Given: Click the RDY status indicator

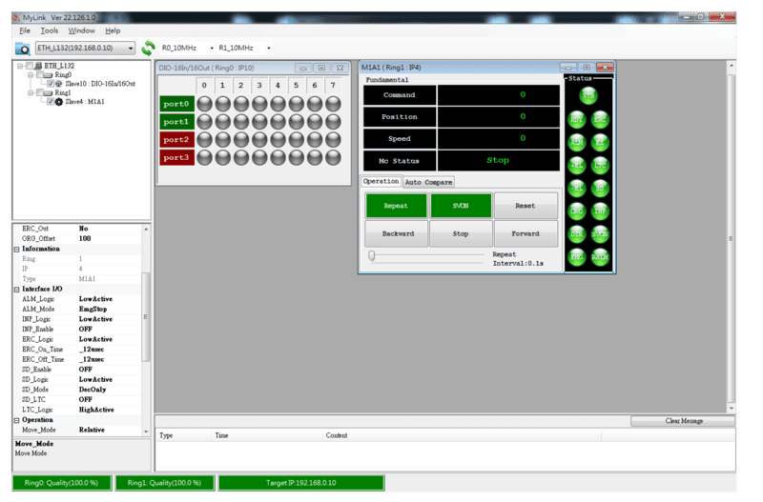Looking at the screenshot, I should coord(577,120).
